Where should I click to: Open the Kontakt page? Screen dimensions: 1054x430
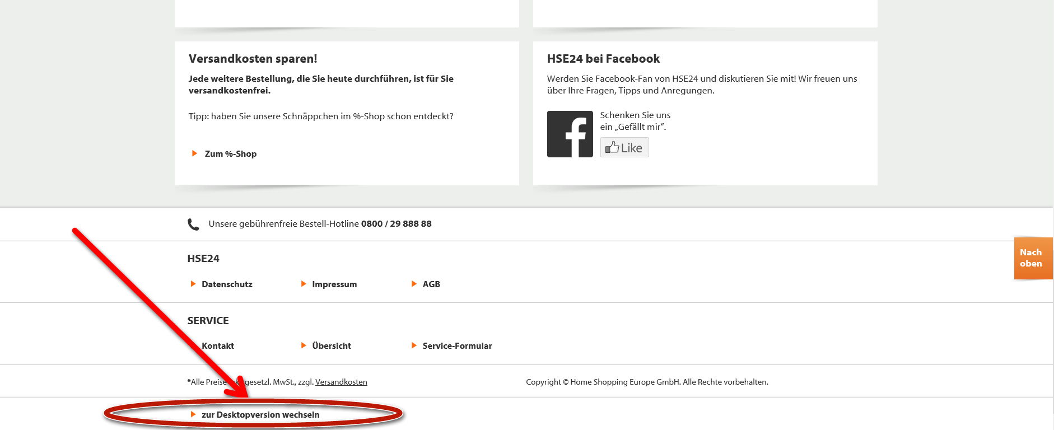218,346
